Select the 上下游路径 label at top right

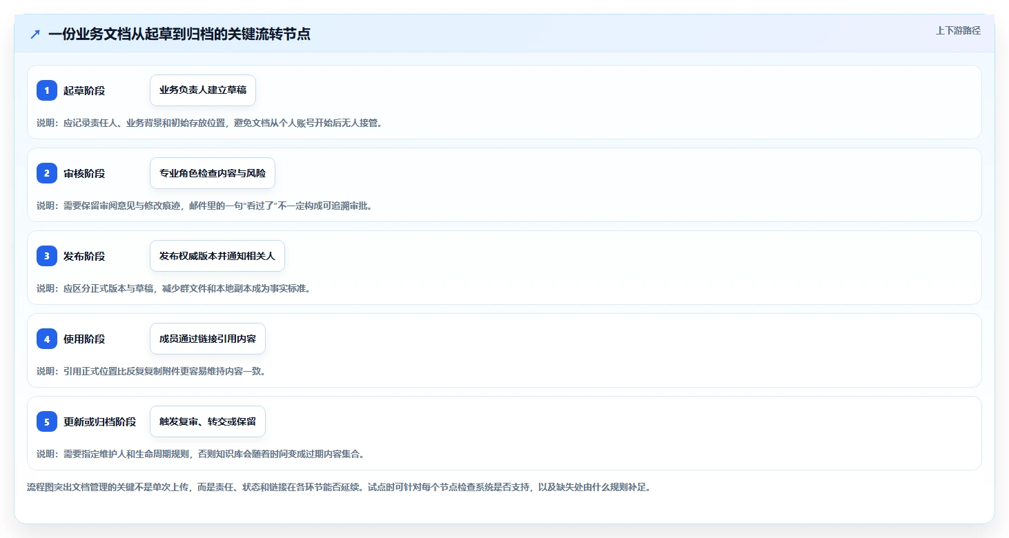[958, 30]
